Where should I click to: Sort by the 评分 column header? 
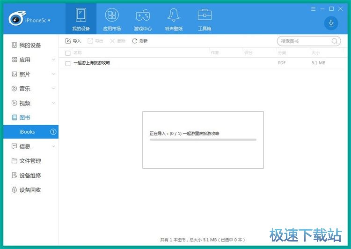pos(248,53)
